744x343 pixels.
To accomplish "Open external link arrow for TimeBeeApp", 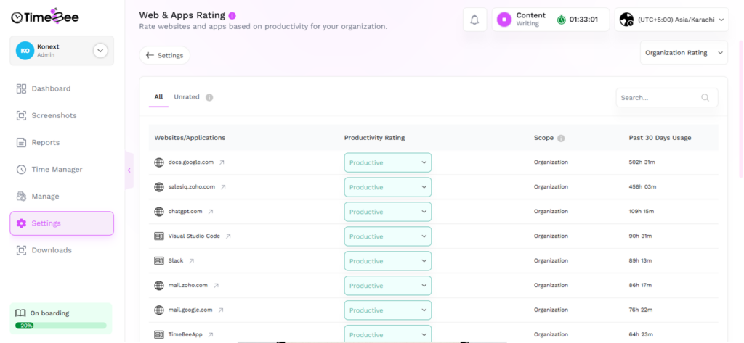I will click(211, 335).
